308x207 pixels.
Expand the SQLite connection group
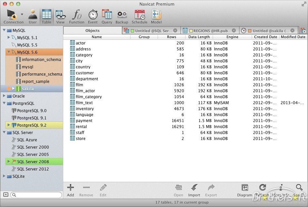[x=4, y=176]
